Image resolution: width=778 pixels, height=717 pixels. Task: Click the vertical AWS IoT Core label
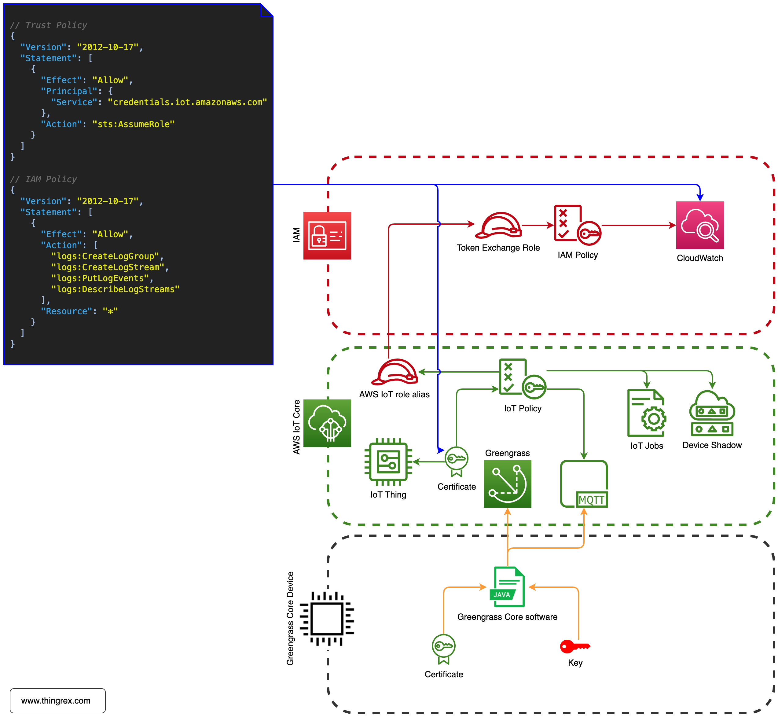297,427
